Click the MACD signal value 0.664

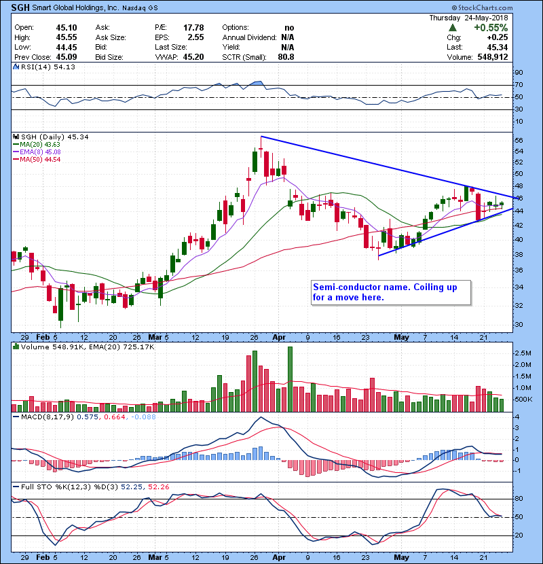tap(115, 417)
